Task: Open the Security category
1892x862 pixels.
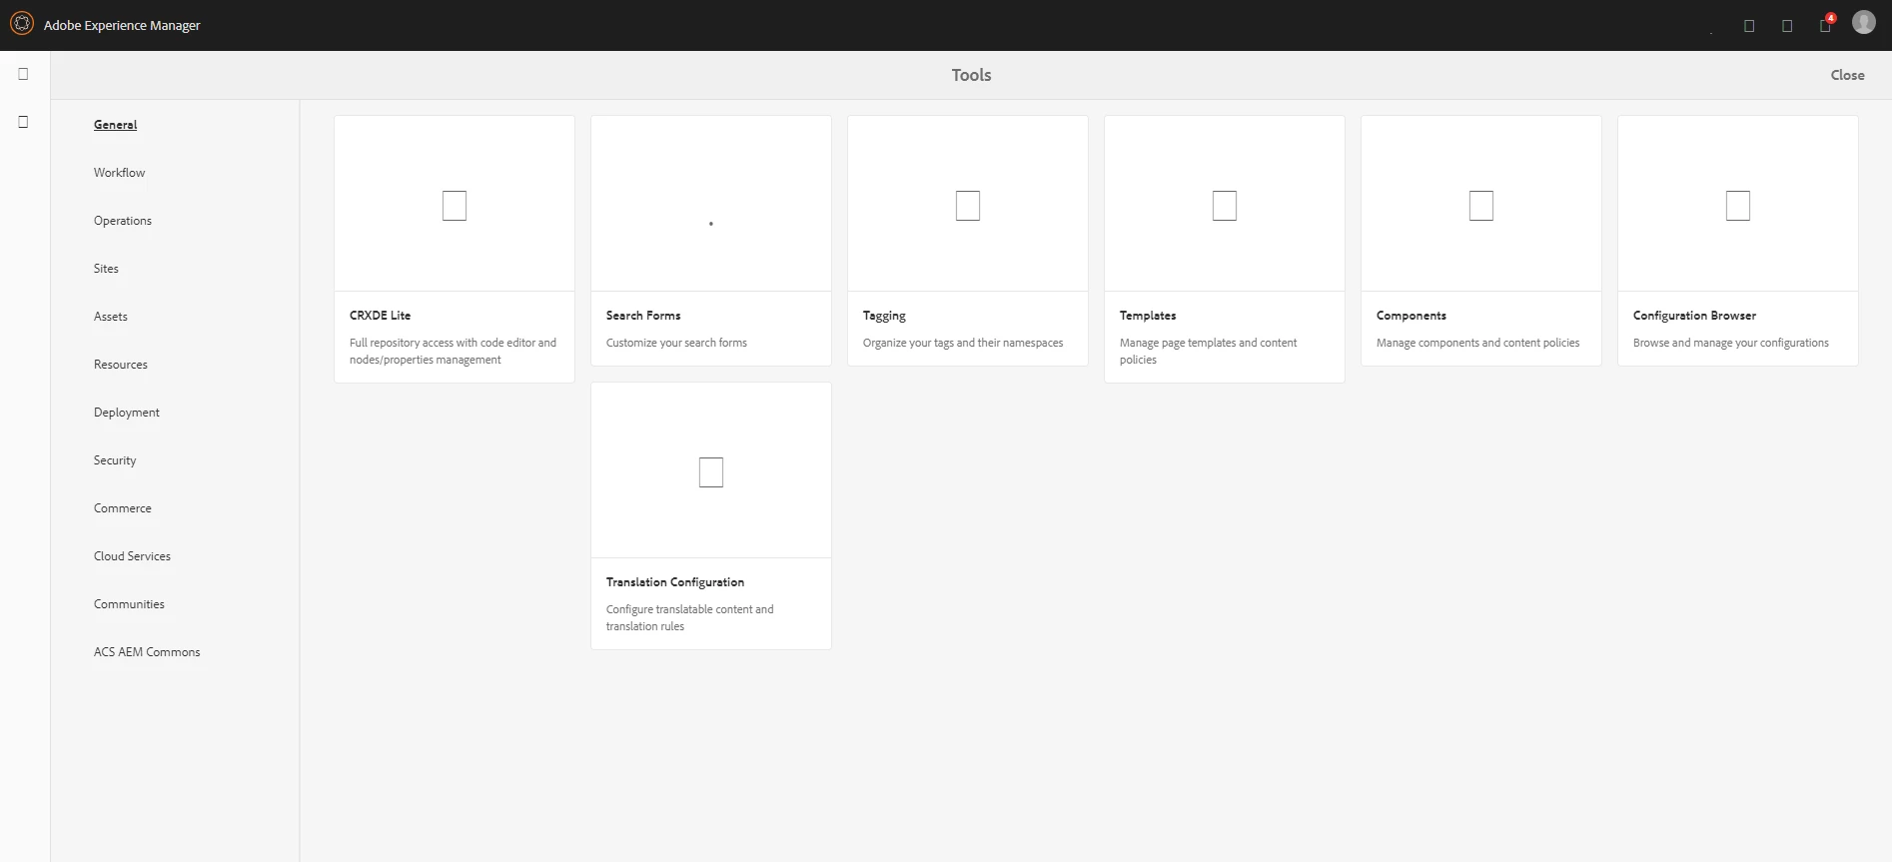Action: coord(115,460)
